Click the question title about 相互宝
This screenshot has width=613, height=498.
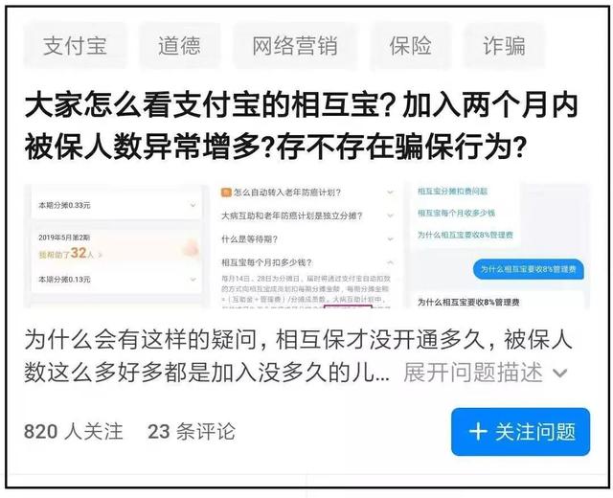click(x=301, y=126)
